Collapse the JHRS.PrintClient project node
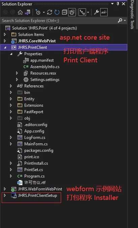This screenshot has width=138, height=228. (x=5, y=47)
